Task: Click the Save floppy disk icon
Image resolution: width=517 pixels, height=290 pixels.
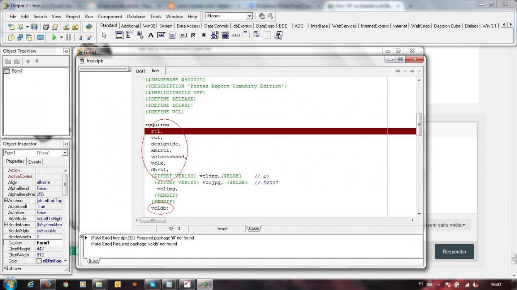Action: pyautogui.click(x=34, y=27)
